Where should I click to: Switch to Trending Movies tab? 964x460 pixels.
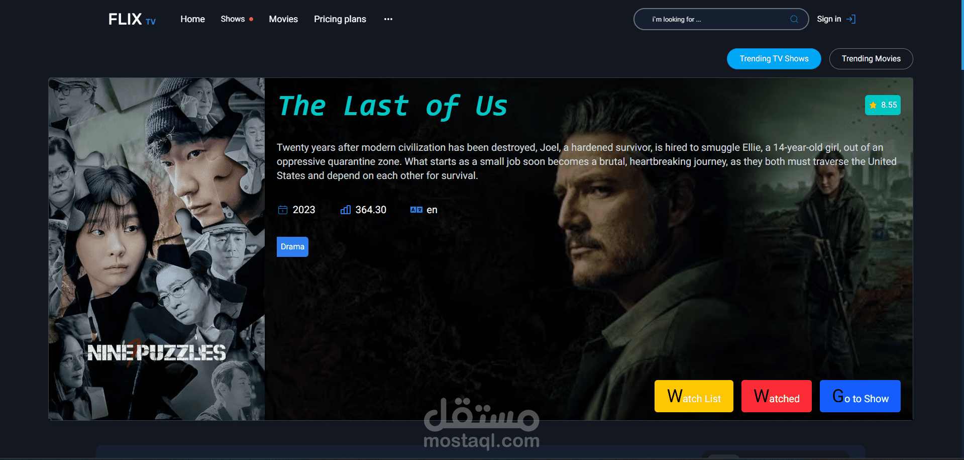point(871,59)
